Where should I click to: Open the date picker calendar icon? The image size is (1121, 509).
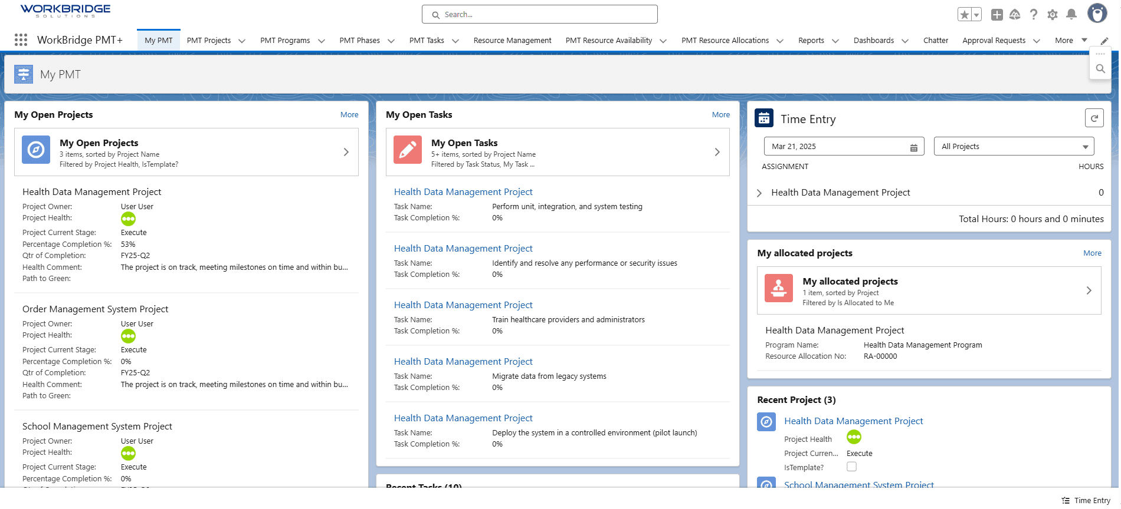click(914, 147)
